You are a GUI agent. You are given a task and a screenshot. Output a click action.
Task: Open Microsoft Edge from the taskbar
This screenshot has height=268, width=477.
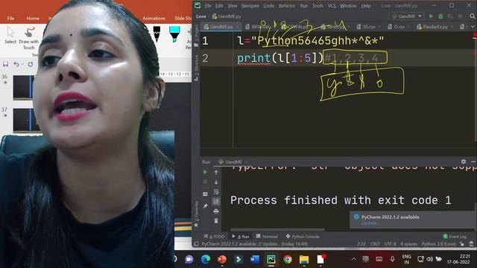(x=206, y=259)
